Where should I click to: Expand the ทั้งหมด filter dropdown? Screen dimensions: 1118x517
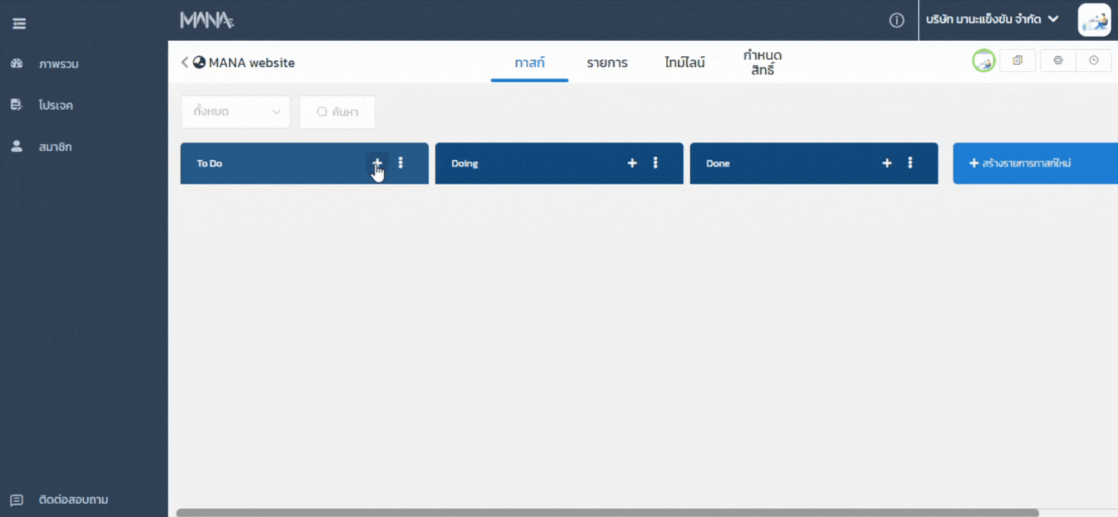(235, 112)
